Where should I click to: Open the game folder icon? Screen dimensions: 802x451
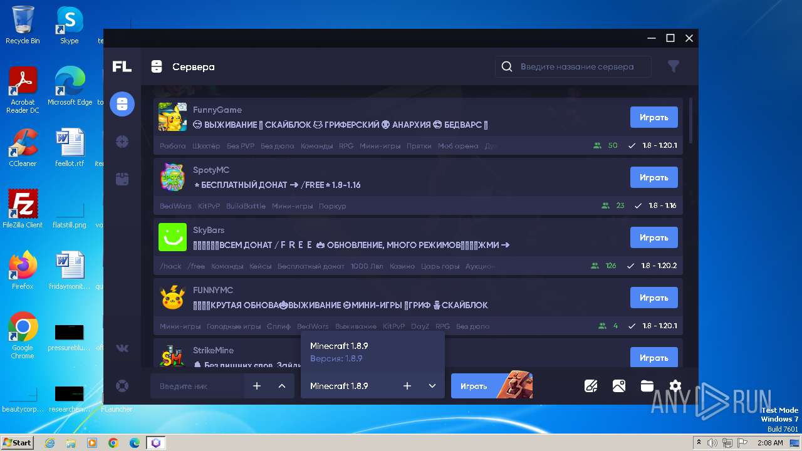pos(647,386)
